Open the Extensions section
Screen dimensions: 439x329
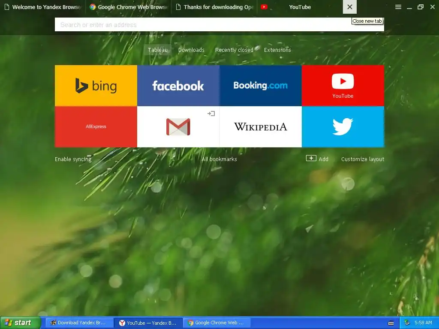coord(277,50)
